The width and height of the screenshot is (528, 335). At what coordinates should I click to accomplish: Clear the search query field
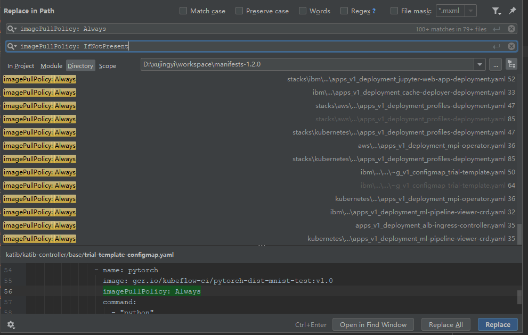511,29
